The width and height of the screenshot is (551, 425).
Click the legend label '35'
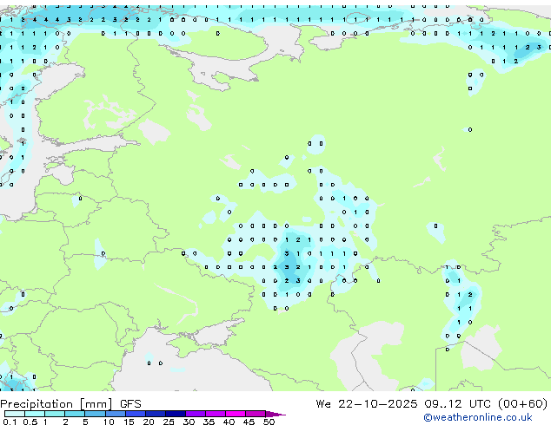[209, 422]
